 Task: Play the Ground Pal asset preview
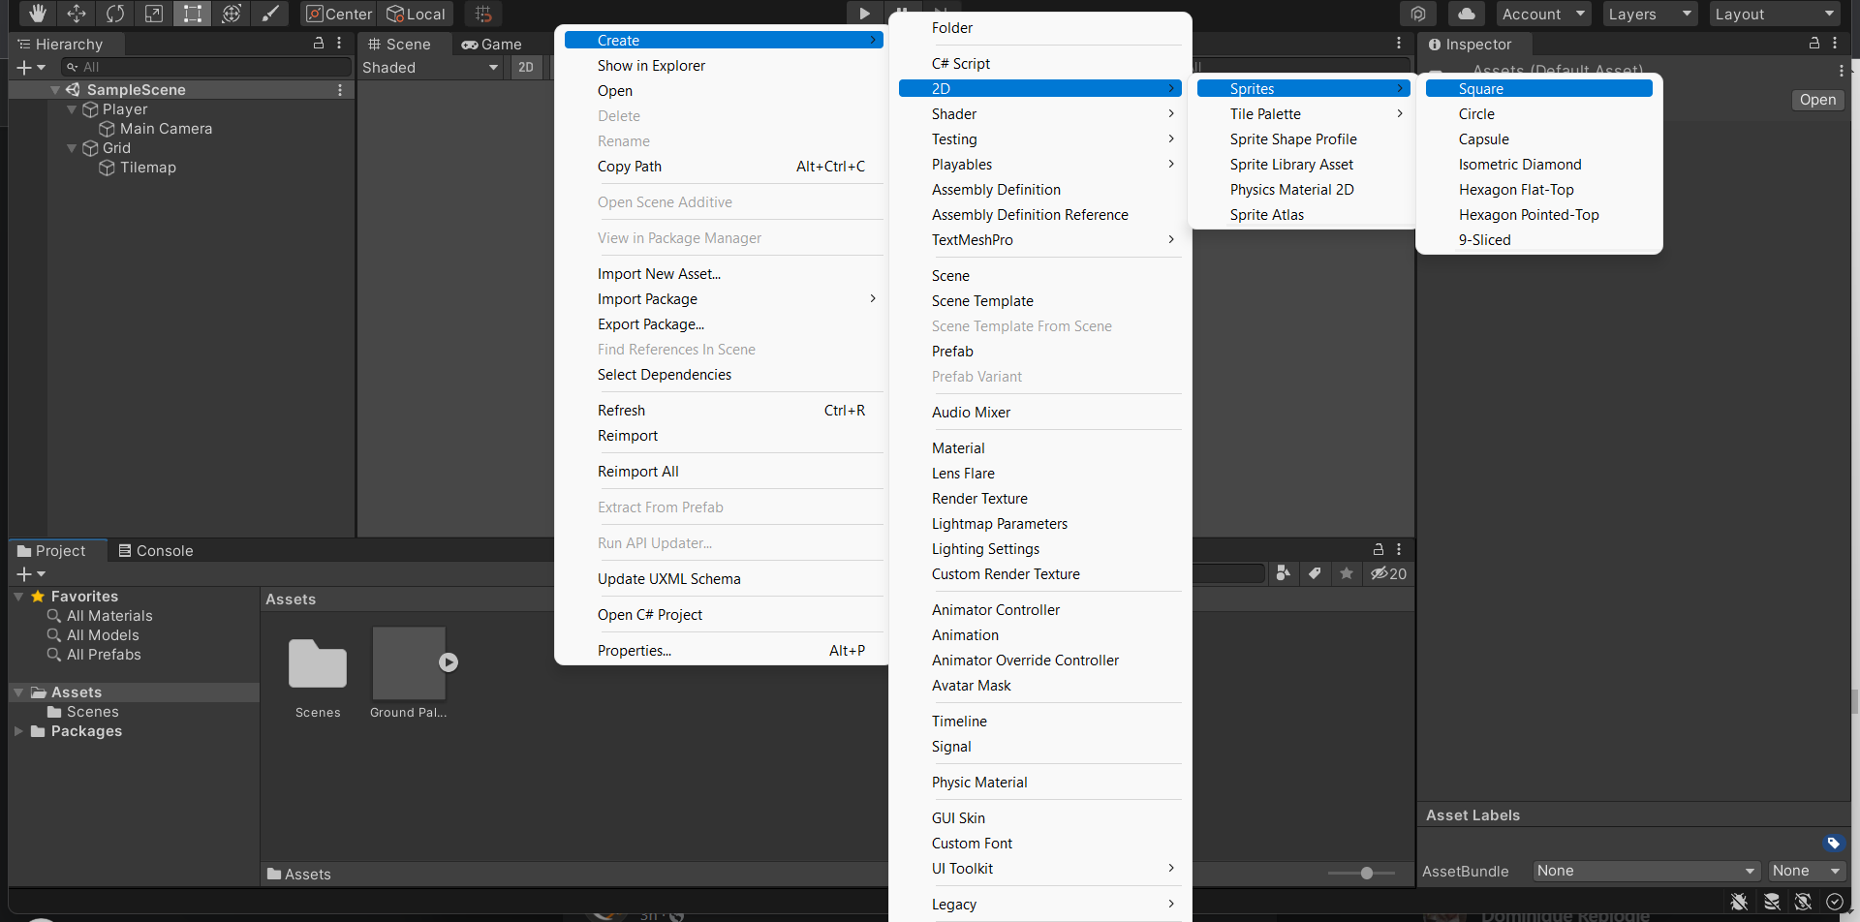coord(448,662)
